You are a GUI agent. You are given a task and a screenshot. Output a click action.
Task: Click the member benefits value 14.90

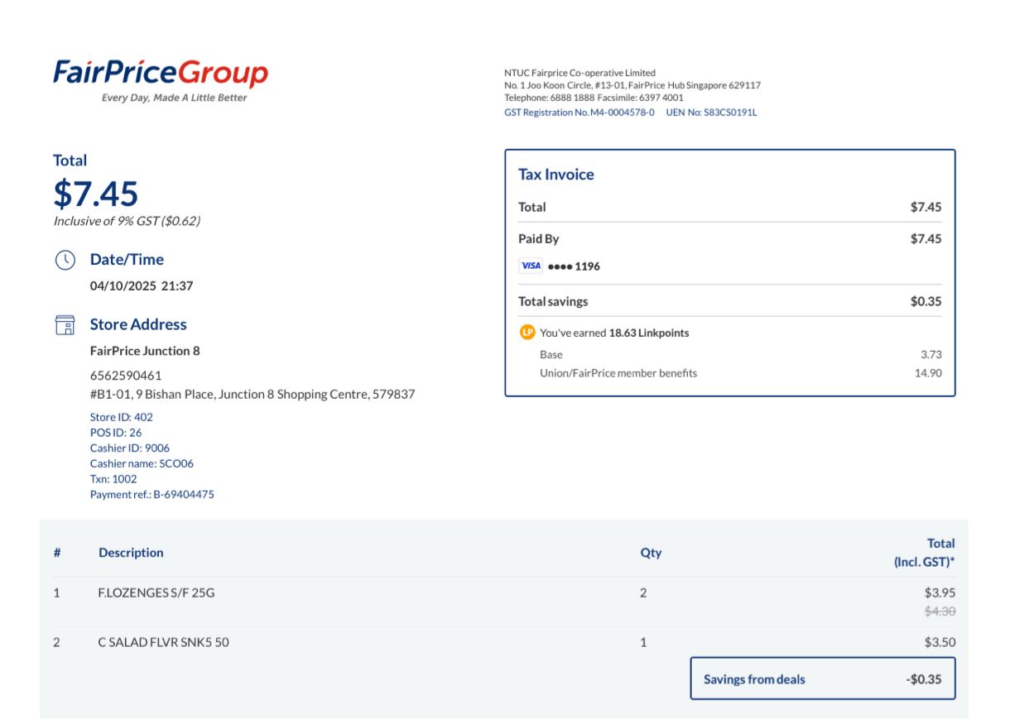coord(928,373)
